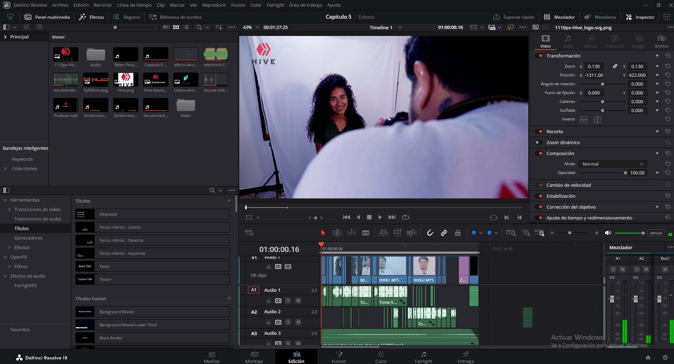Click the custom zoom icon
The image size is (674, 364).
coord(539,233)
